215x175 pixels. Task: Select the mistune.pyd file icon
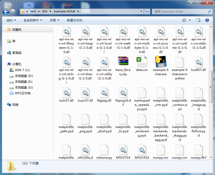104,150
